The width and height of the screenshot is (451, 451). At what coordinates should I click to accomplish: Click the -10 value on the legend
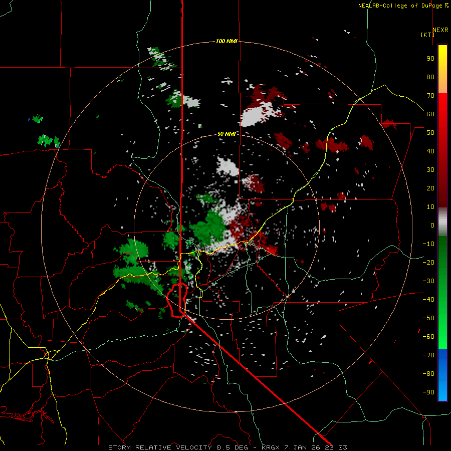[x=428, y=244]
